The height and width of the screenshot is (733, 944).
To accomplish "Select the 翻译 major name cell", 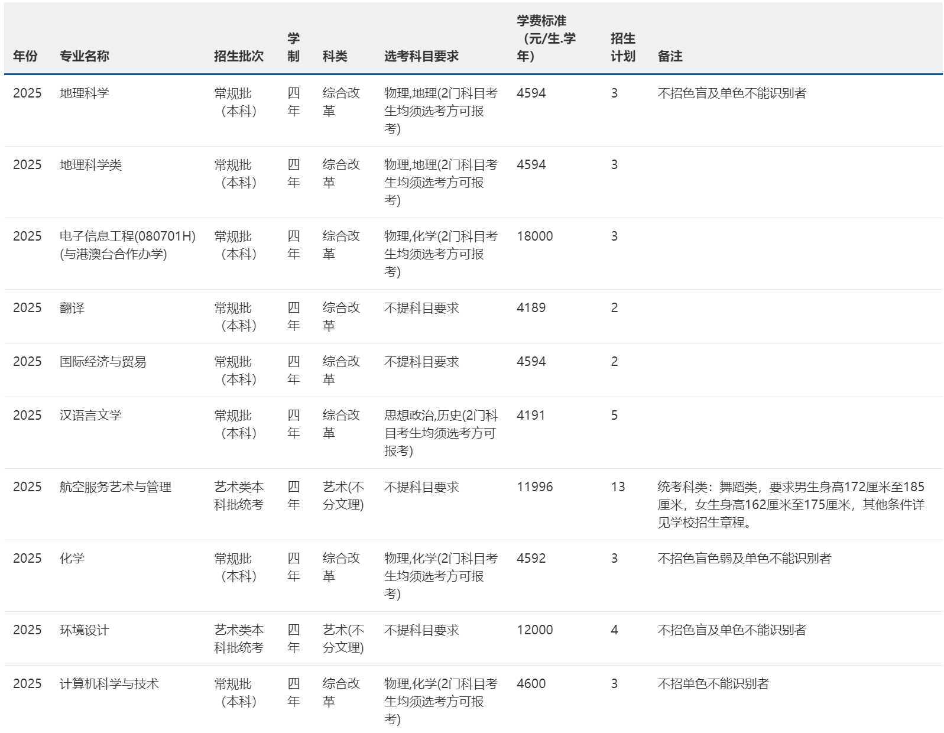I will coord(72,308).
